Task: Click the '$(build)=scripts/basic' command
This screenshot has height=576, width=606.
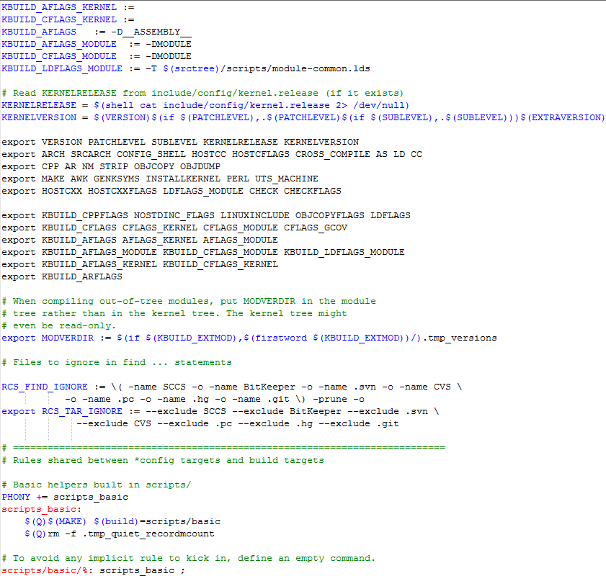Action: pyautogui.click(x=157, y=522)
